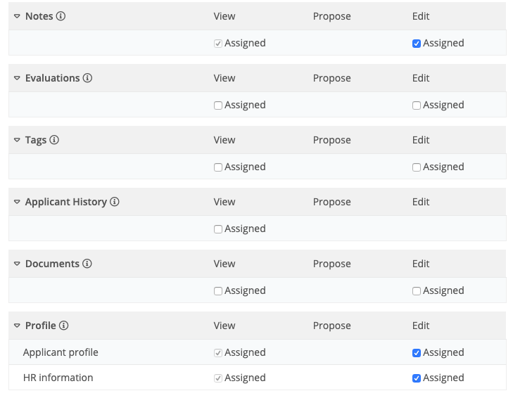The image size is (513, 398).
Task: Tick the Documents View Assigned checkbox
Action: click(218, 291)
